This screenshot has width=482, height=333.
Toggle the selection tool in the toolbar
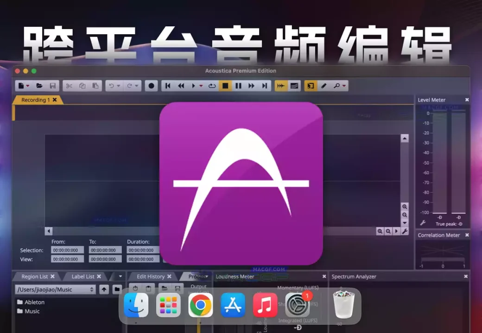pos(310,86)
